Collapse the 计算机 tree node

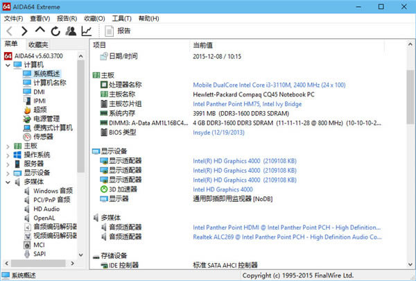tap(8, 65)
